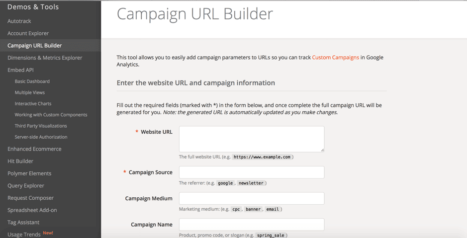Viewport: 467px width, 238px height.
Task: Select Interactive Charts sub-item
Action: (x=33, y=103)
